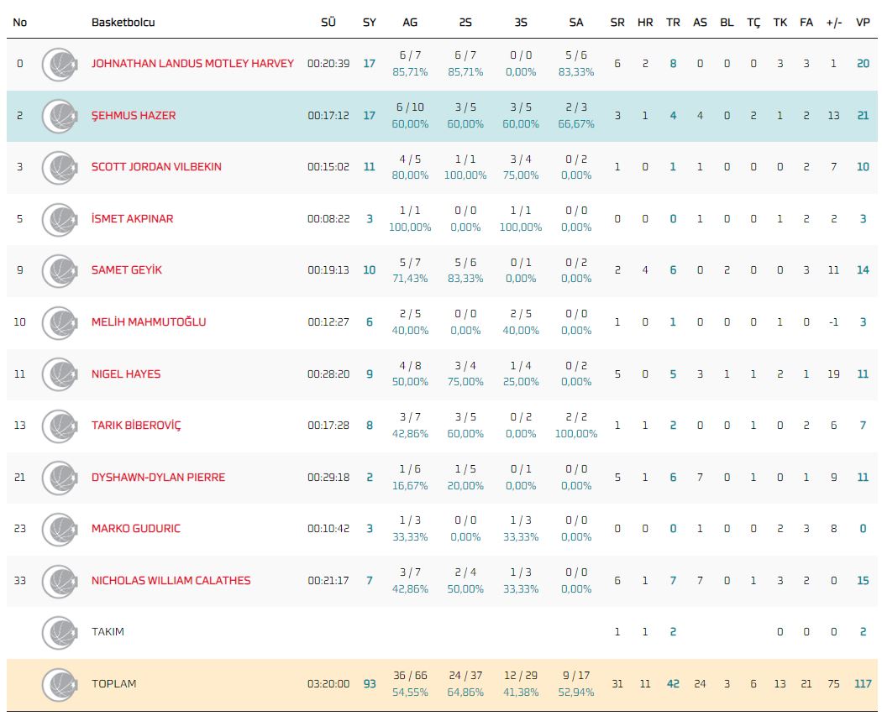
Task: Click the avatar icon beside Şehmus Hazer
Action: [x=60, y=116]
